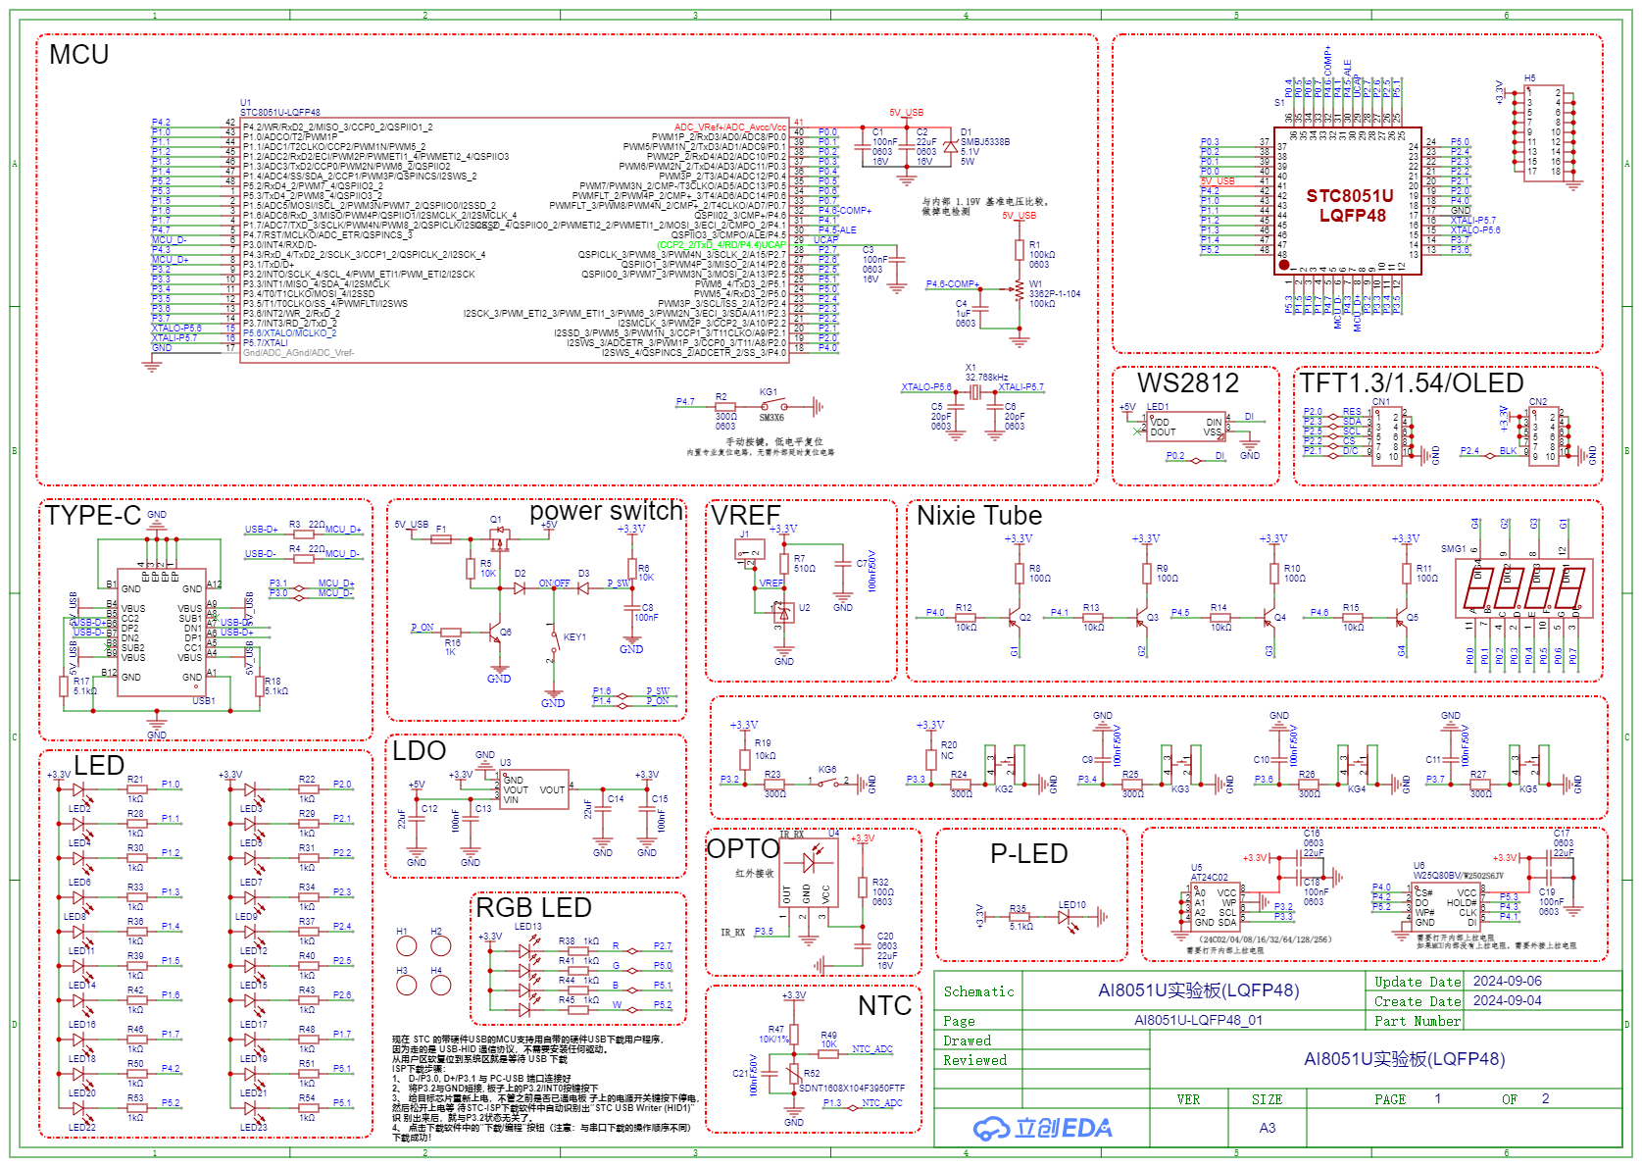Screen dimensions: 1642x1167
Task: Click the U1 STC8051U-LQFP48 MCU block
Action: (514, 240)
